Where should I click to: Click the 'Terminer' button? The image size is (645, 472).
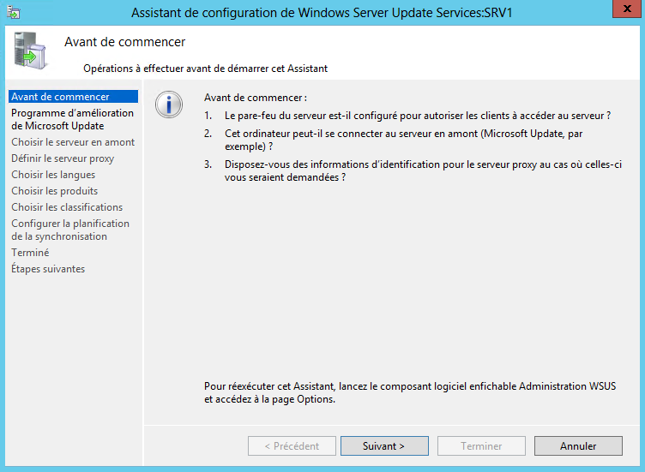(x=481, y=446)
